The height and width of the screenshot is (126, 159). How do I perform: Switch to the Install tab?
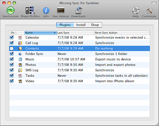click(81, 25)
